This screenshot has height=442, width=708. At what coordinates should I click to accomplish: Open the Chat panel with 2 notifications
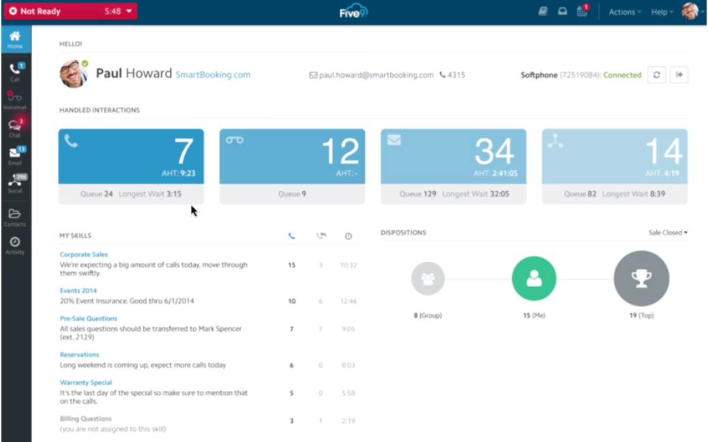[x=15, y=128]
